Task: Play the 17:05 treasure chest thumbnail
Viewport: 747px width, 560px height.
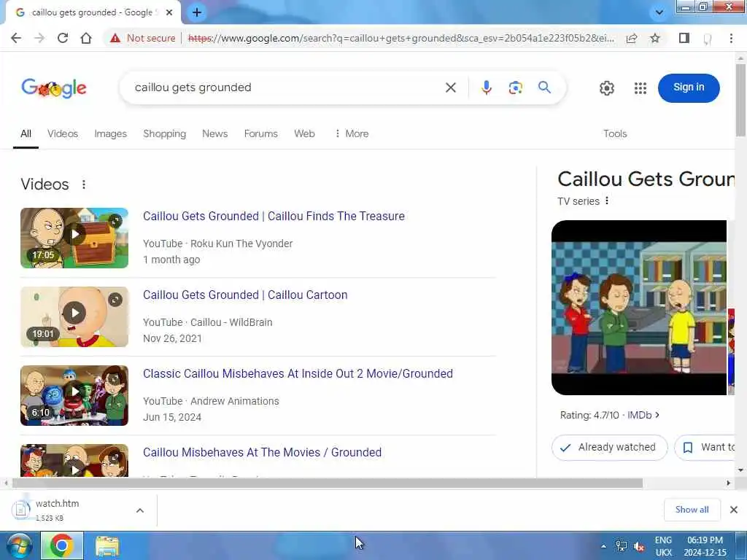Action: point(74,238)
